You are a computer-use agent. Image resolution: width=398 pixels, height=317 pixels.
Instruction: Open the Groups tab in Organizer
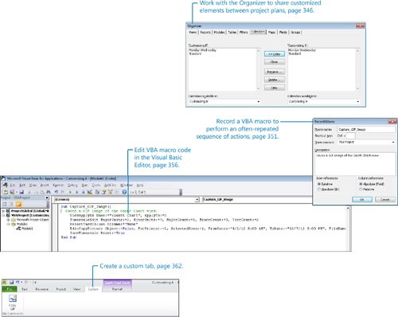click(x=295, y=32)
